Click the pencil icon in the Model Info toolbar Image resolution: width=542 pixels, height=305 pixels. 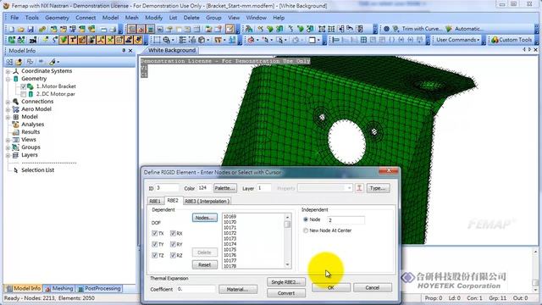(53, 62)
